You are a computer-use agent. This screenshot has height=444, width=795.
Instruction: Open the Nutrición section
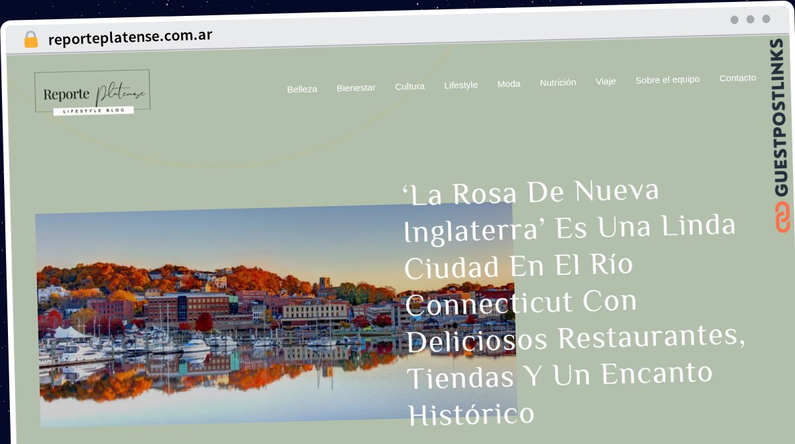558,82
